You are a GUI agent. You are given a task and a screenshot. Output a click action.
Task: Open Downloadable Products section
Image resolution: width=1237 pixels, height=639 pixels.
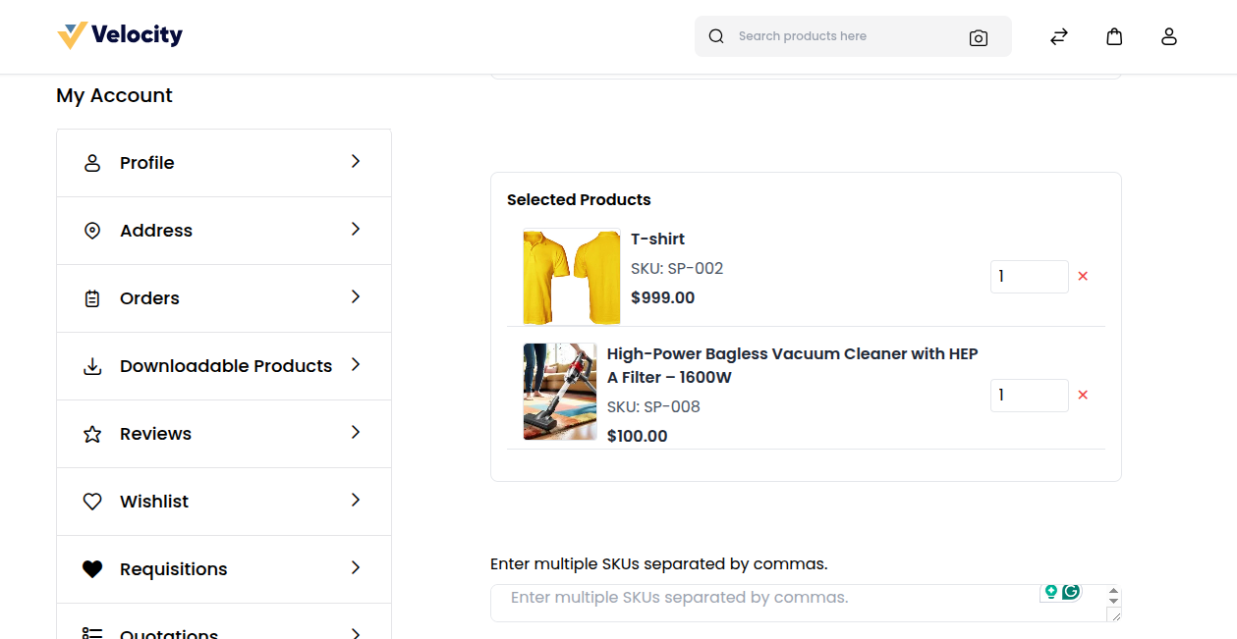[x=225, y=366]
